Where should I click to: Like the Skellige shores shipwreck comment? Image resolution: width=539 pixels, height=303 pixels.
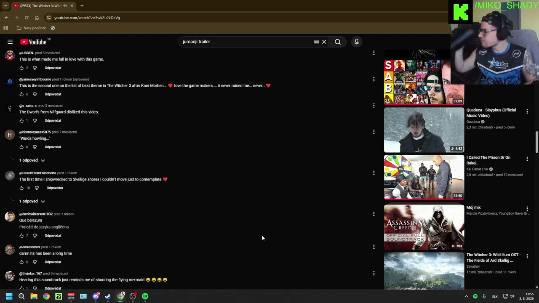pyautogui.click(x=21, y=188)
